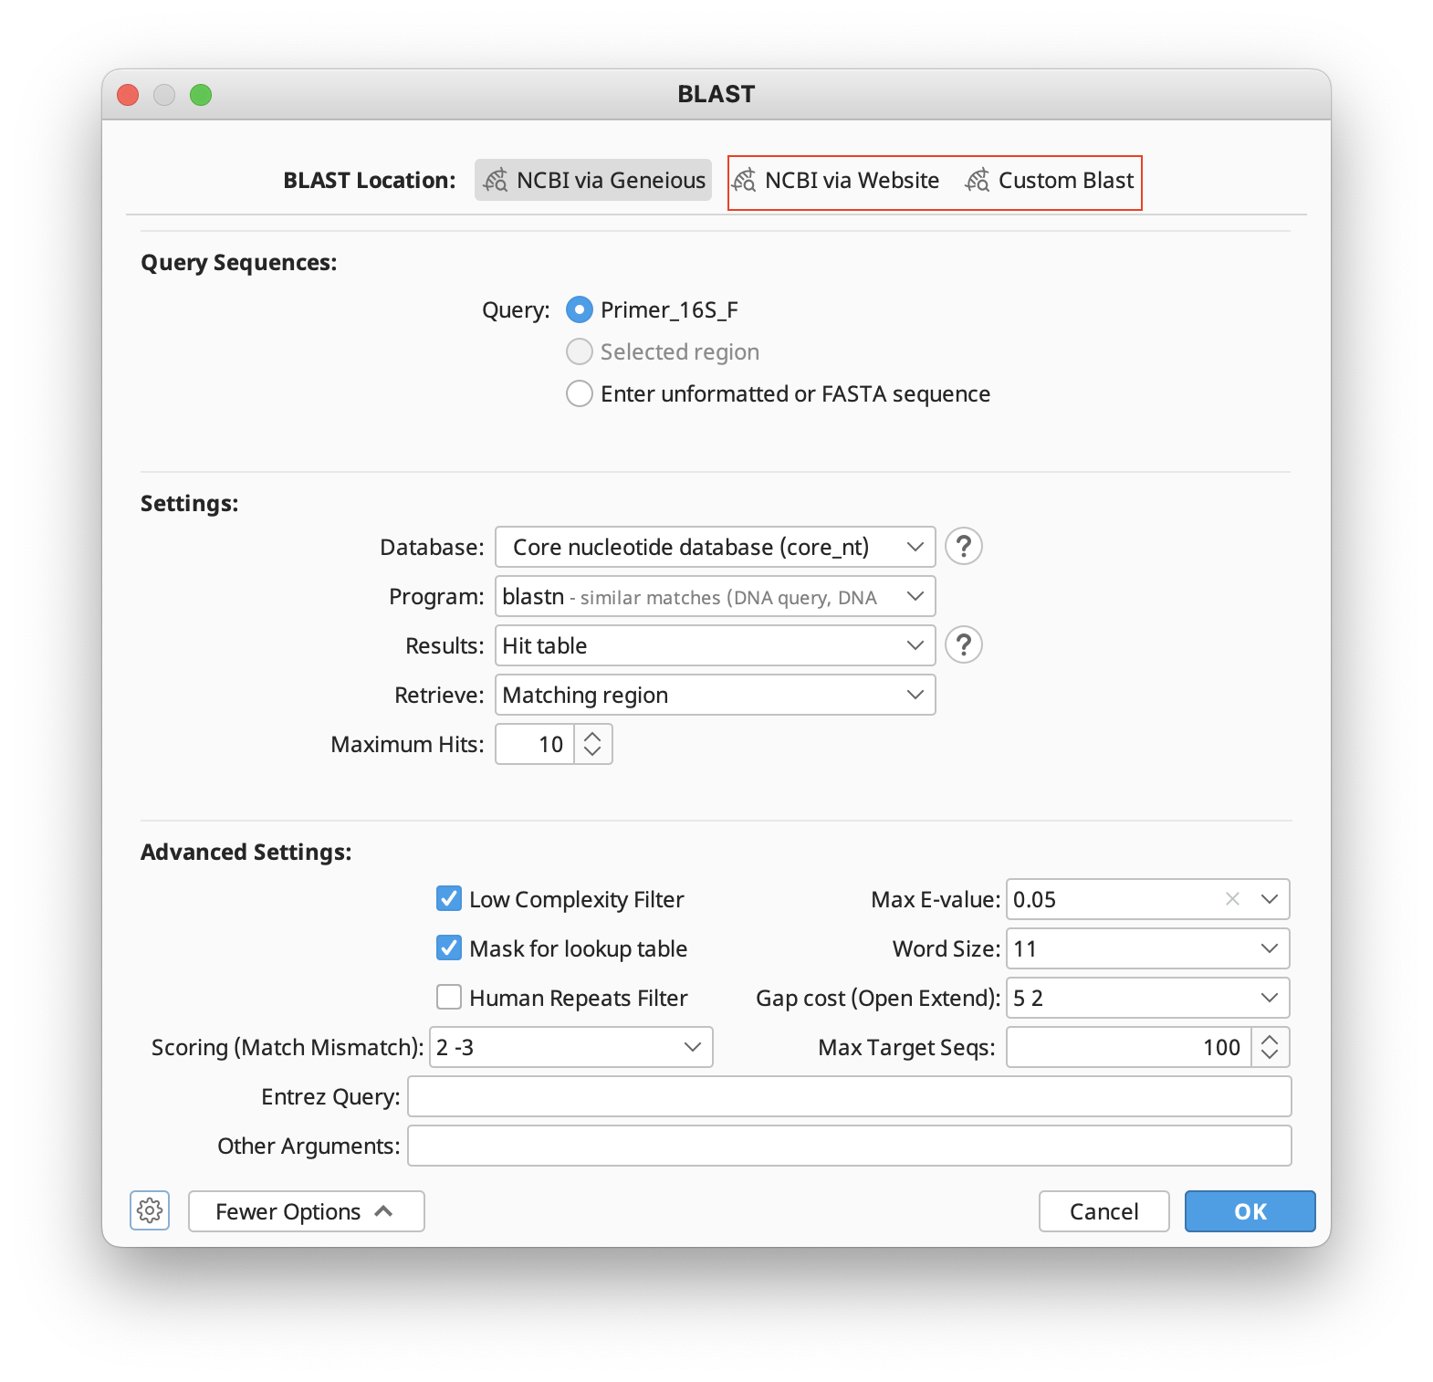This screenshot has width=1433, height=1382.
Task: Choose Enter unformatted or FASTA sequence option
Action: (580, 394)
